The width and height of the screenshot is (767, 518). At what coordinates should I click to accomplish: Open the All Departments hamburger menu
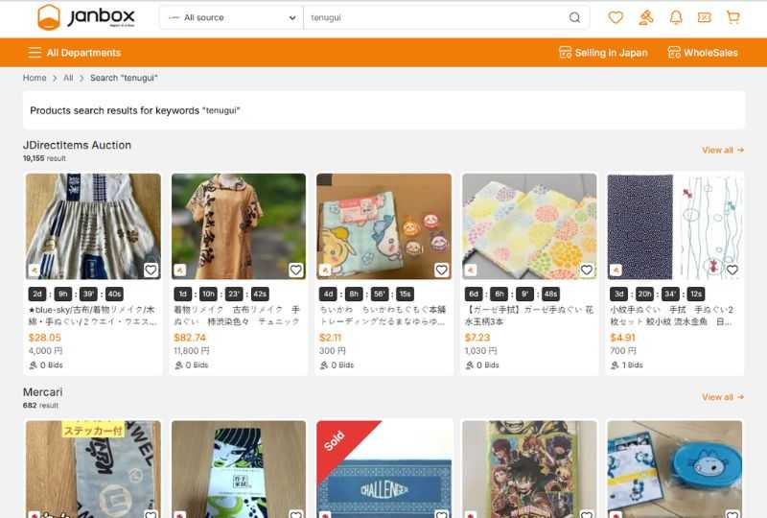75,53
